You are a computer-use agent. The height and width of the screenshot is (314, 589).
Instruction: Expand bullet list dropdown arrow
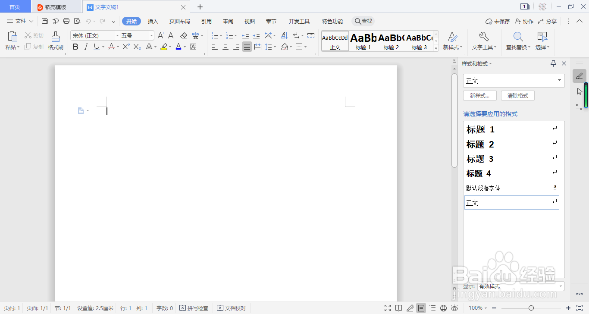tap(221, 35)
